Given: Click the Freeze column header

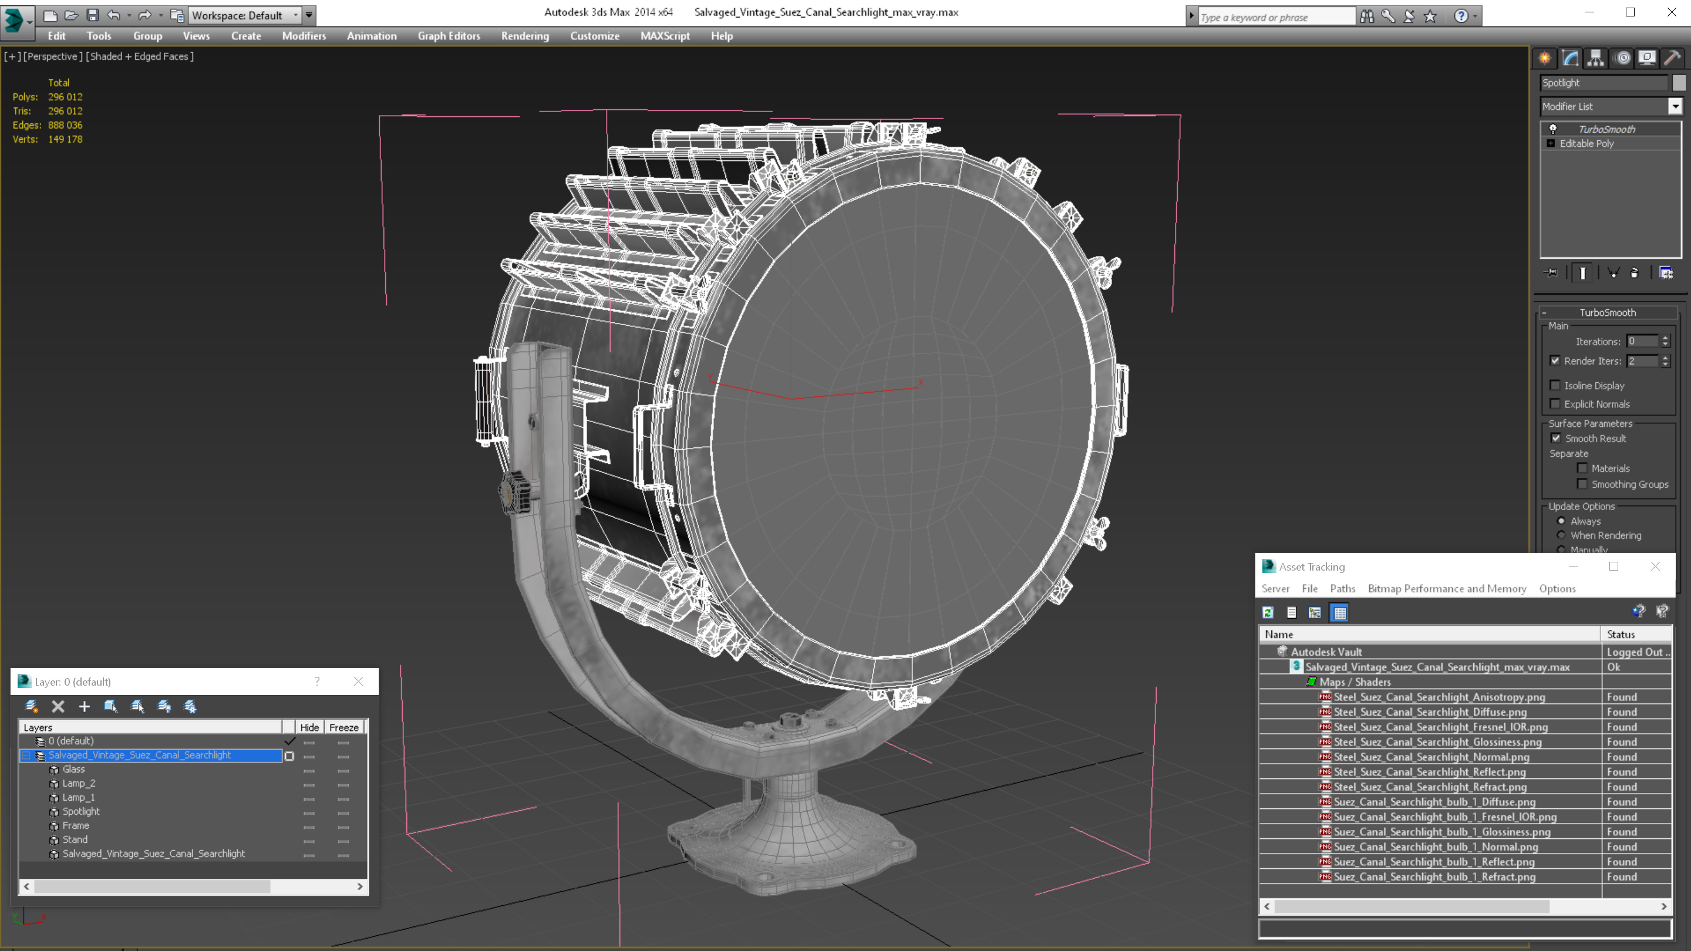Looking at the screenshot, I should click(344, 727).
